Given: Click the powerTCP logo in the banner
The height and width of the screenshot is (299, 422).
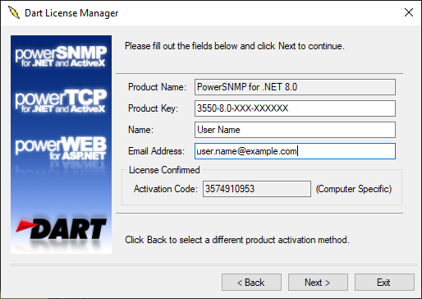Looking at the screenshot, I should [61, 101].
